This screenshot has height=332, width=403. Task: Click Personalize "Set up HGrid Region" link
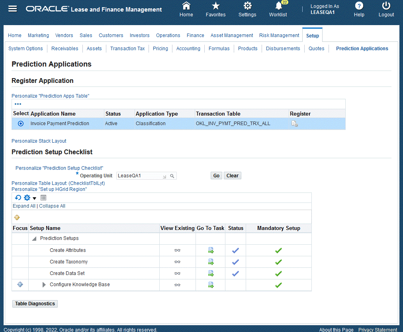click(49, 189)
